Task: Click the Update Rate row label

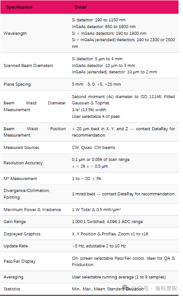Action: 16,246
